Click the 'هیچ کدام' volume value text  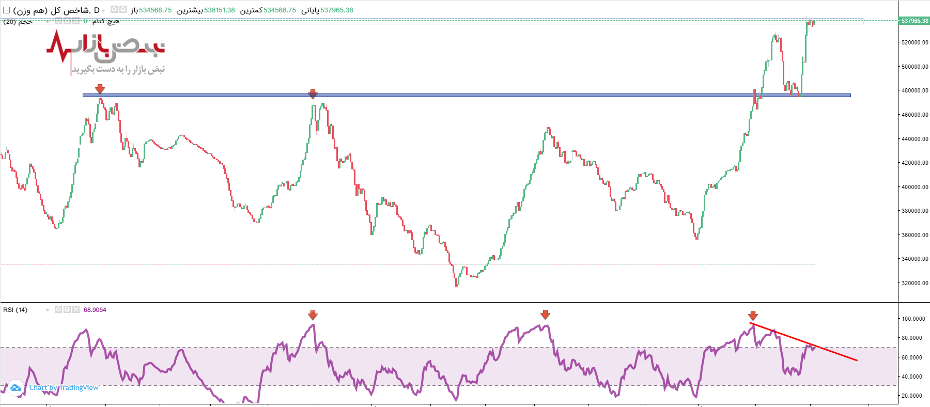106,21
